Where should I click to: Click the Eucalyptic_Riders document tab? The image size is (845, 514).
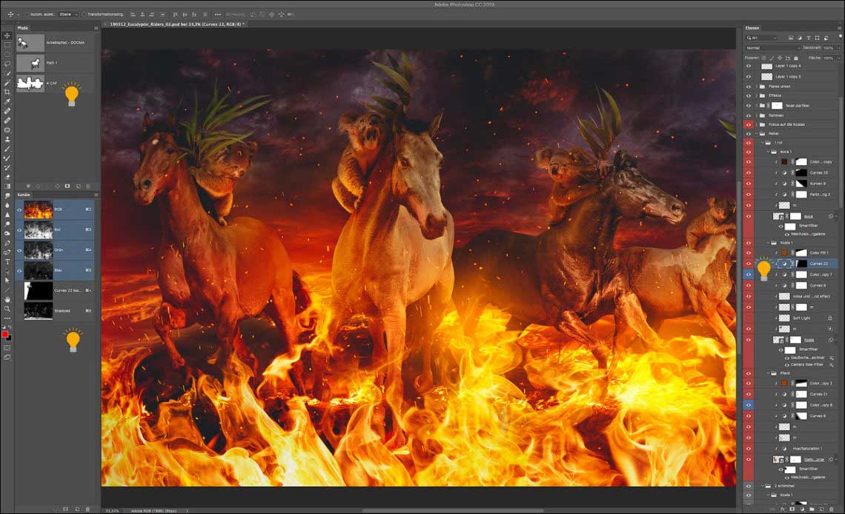pyautogui.click(x=174, y=24)
